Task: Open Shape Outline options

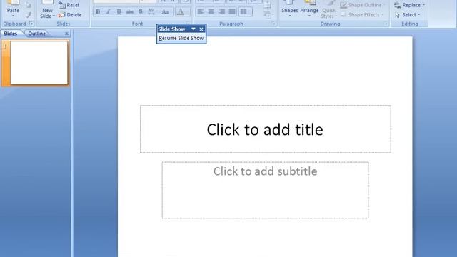Action: [x=362, y=5]
